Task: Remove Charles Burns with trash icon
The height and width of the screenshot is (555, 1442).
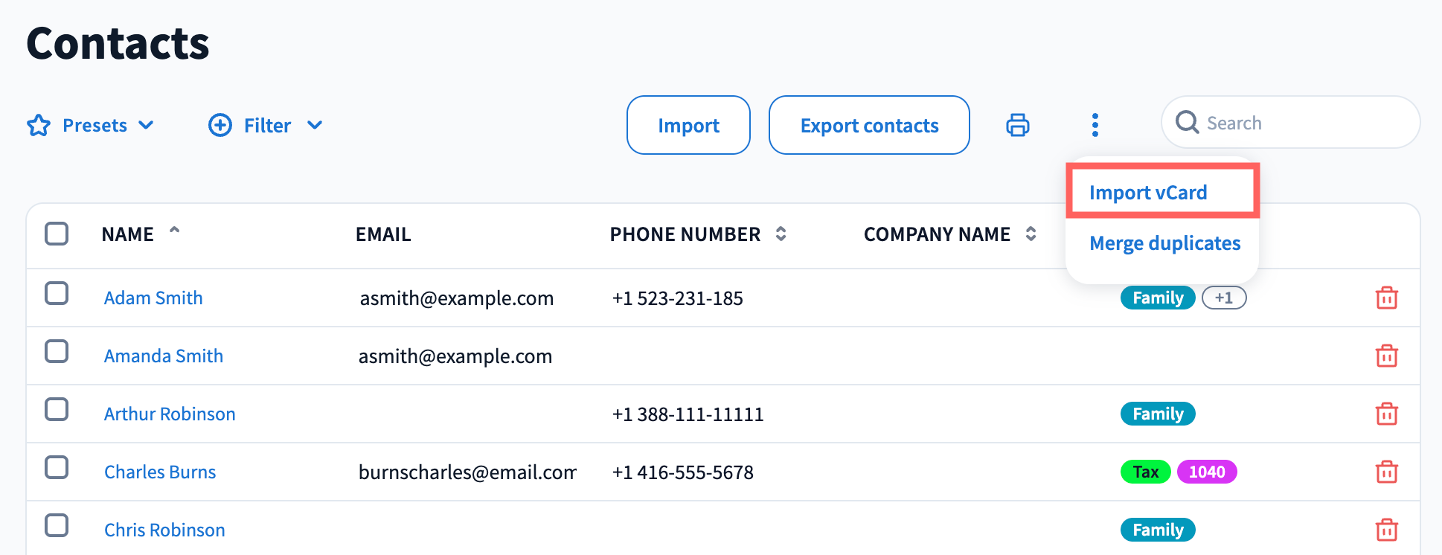Action: pos(1386,472)
